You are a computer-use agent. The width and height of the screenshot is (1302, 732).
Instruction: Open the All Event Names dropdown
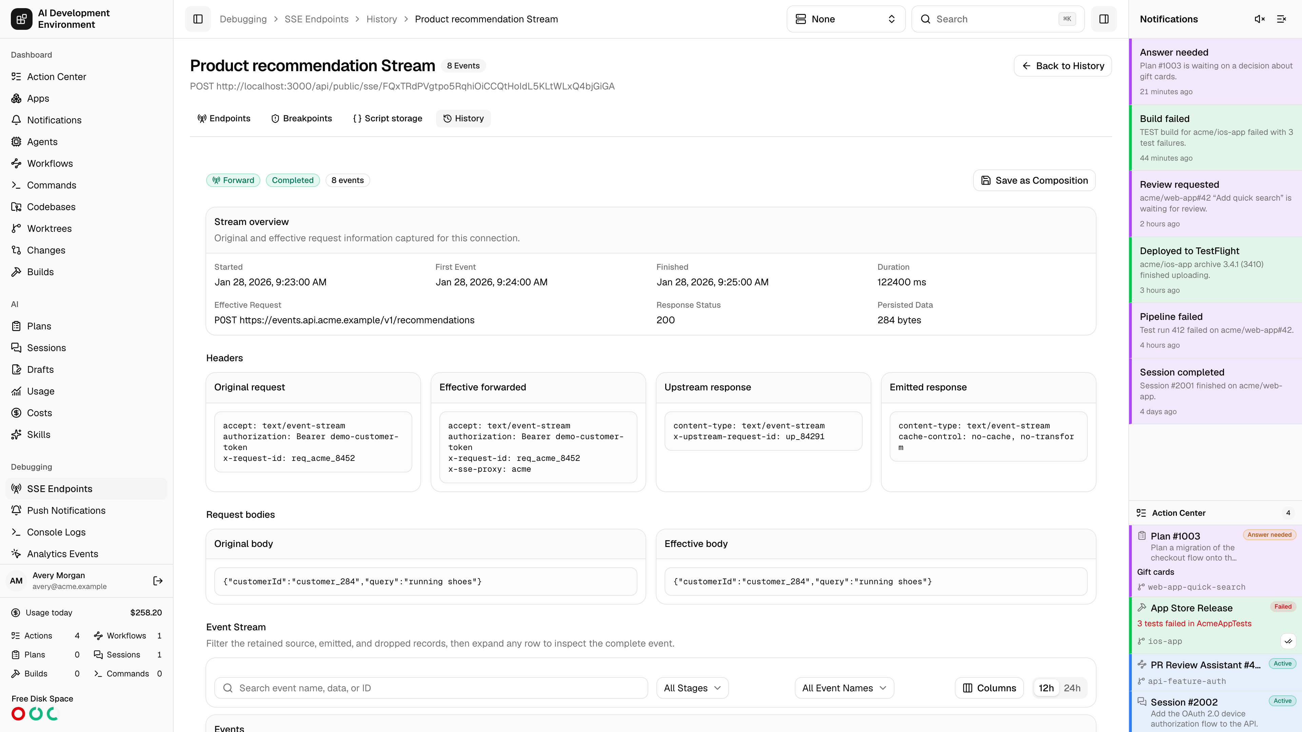coord(844,688)
